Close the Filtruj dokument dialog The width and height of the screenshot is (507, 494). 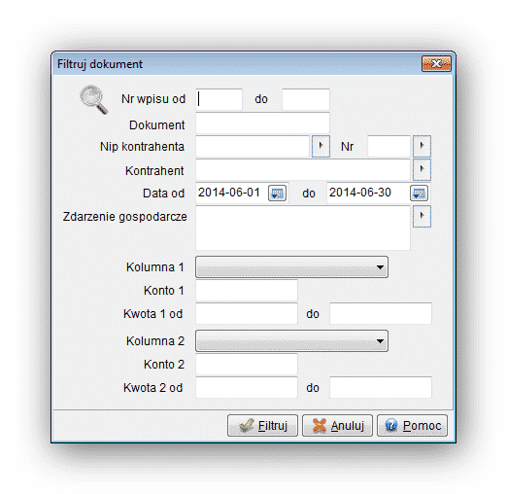coord(436,63)
